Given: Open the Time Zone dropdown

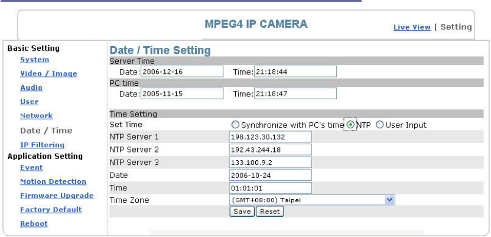Looking at the screenshot, I should click(312, 200).
